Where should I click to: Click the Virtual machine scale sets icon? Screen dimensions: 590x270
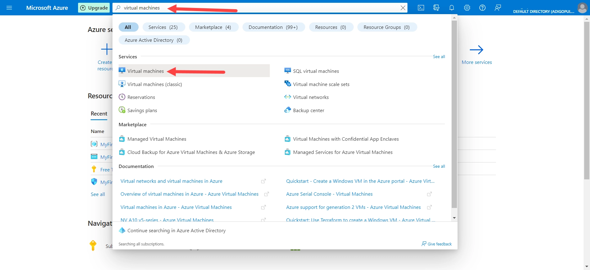coord(288,84)
